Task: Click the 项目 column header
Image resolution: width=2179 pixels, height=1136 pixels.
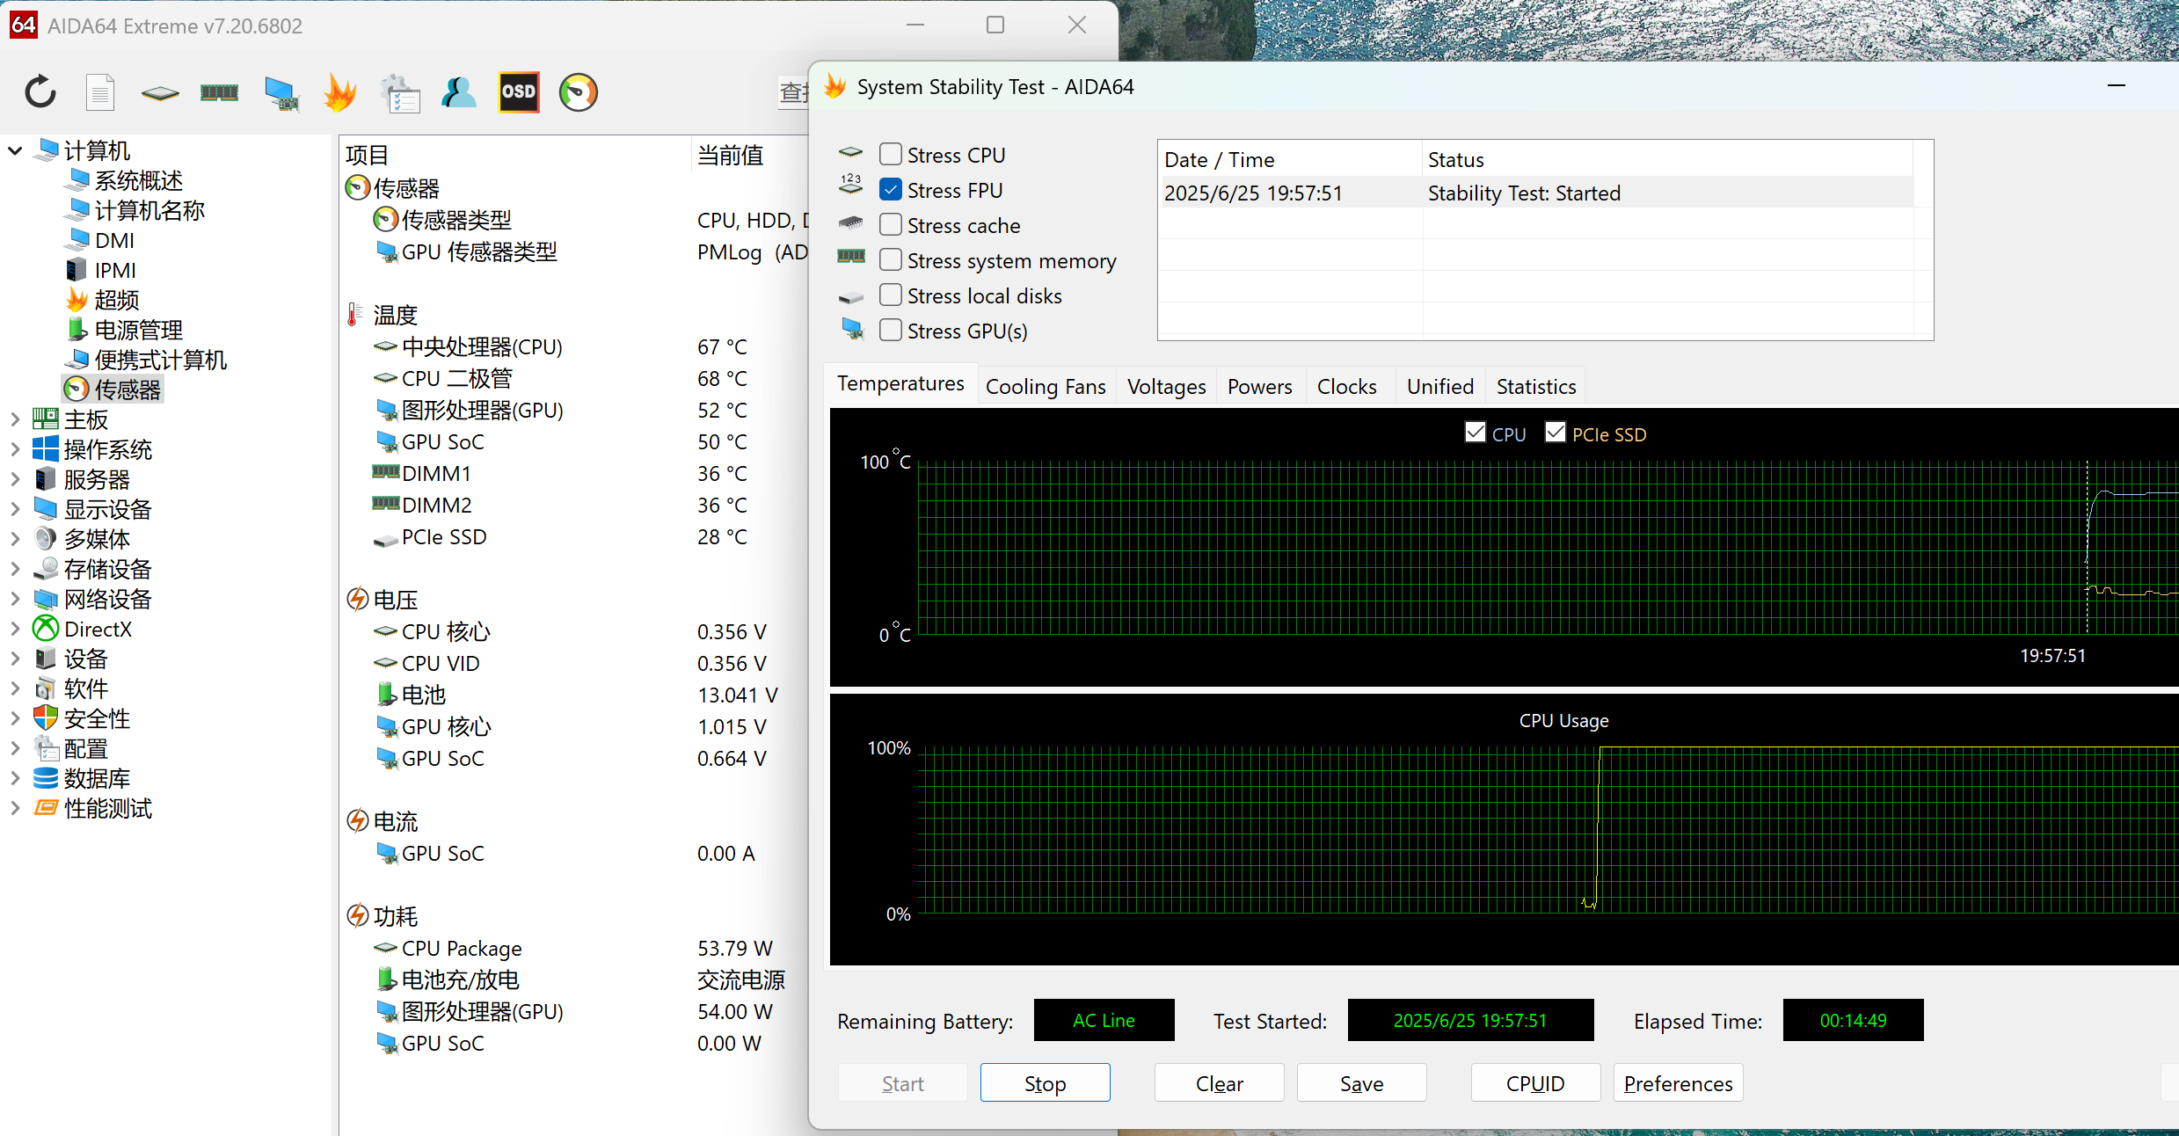Action: click(x=514, y=155)
